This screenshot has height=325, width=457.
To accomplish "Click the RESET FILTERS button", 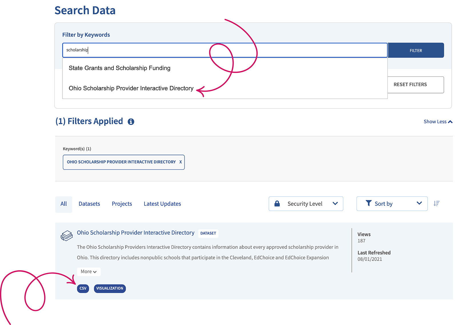I will tap(415, 85).
